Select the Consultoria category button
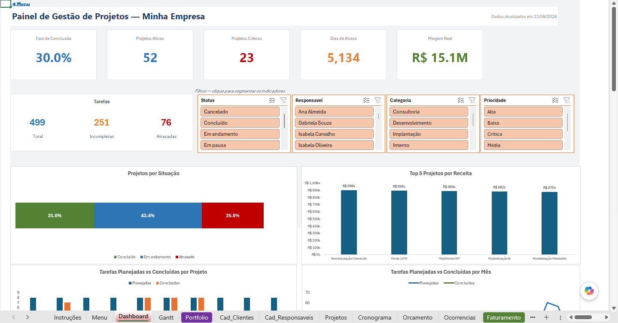Image resolution: width=618 pixels, height=323 pixels. [x=429, y=112]
